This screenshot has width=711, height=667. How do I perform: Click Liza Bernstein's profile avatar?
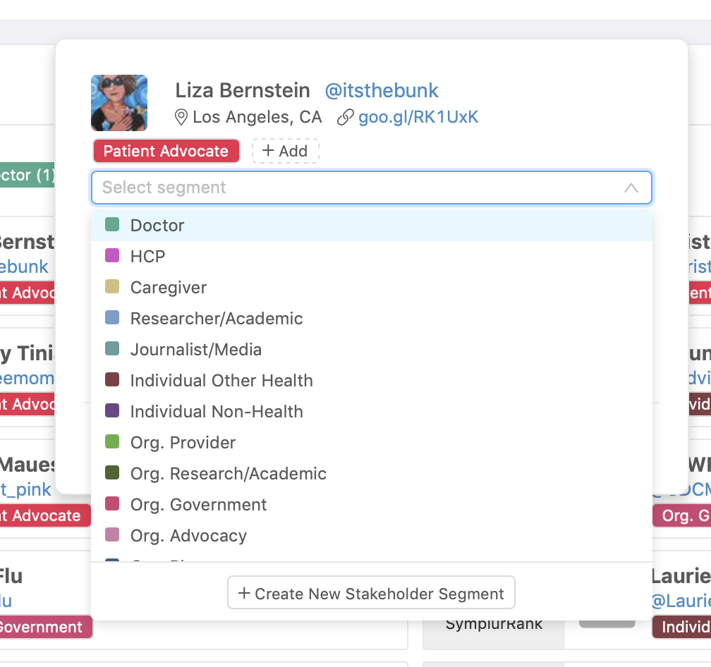pyautogui.click(x=119, y=103)
